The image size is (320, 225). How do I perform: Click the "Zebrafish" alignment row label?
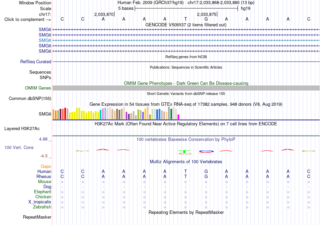42,207
